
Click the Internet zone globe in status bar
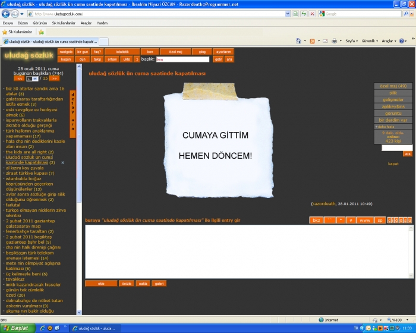point(322,320)
